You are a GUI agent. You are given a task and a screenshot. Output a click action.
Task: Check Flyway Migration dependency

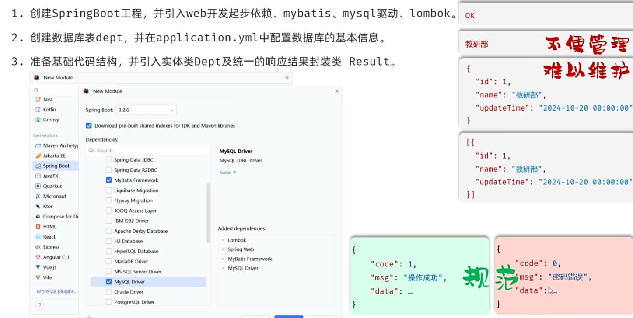coord(109,200)
